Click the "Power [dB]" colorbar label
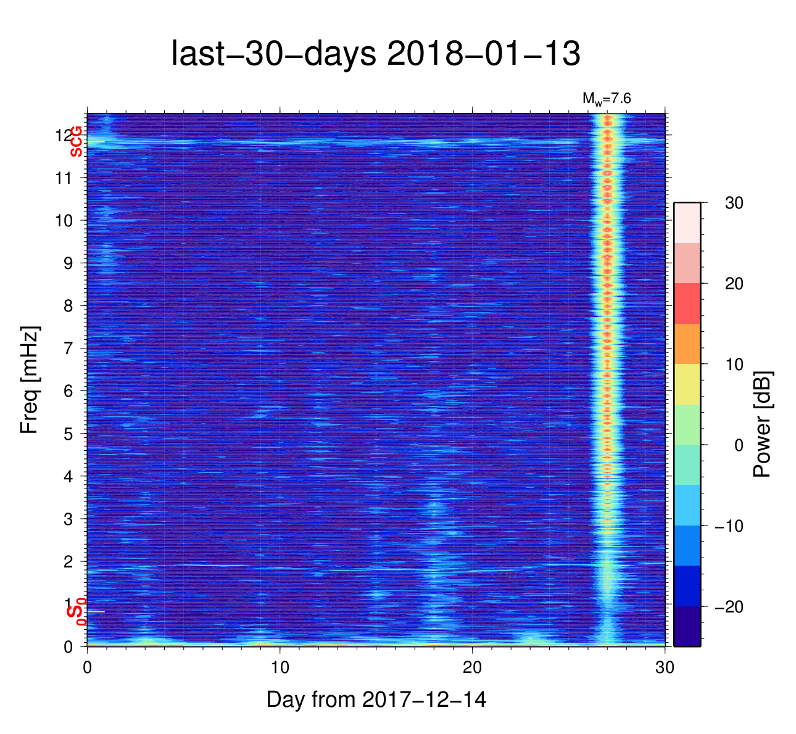Image resolution: width=796 pixels, height=734 pixels. coord(763,424)
